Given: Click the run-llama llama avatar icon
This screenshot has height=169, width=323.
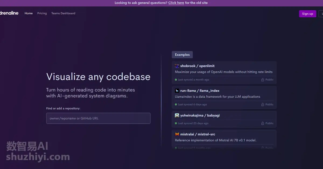Looking at the screenshot, I should point(177,91).
